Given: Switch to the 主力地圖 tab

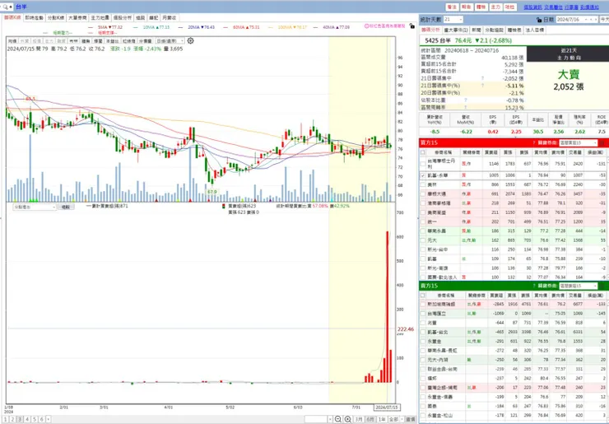Looking at the screenshot, I should [100, 18].
